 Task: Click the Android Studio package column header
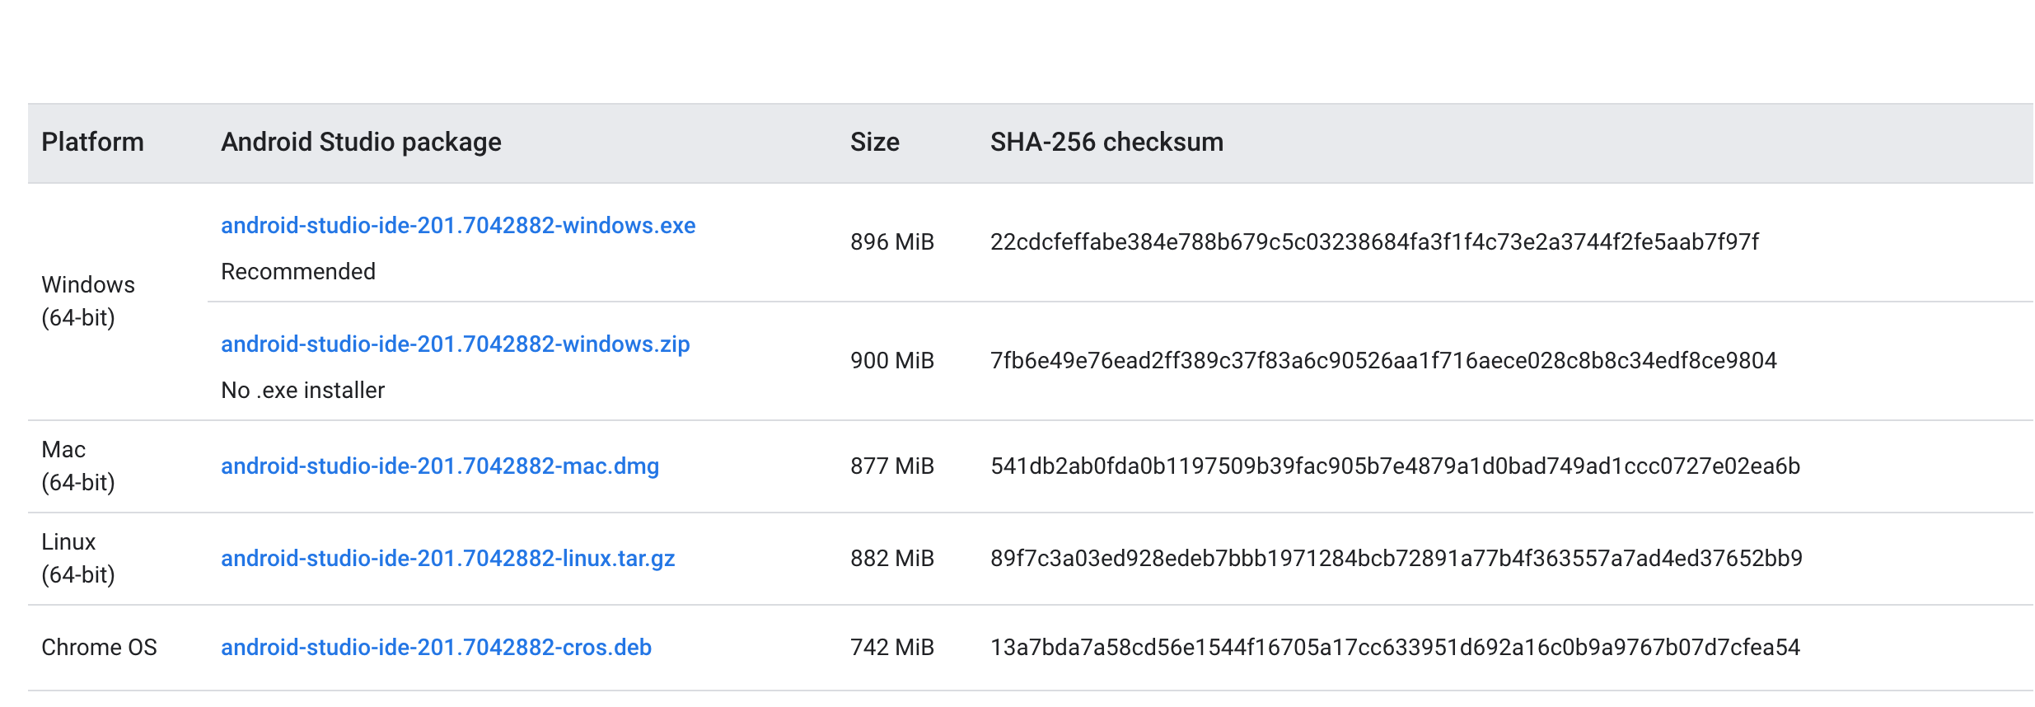click(361, 143)
